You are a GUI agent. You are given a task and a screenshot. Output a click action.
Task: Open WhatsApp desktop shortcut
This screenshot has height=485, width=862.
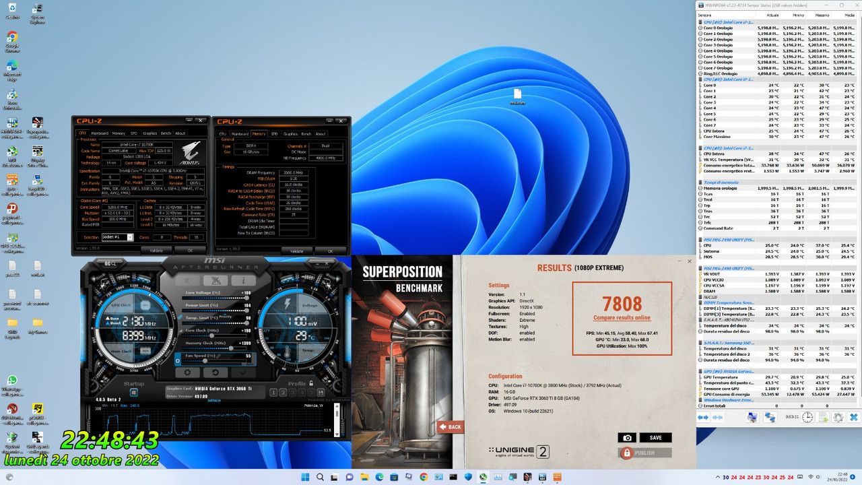pyautogui.click(x=12, y=384)
